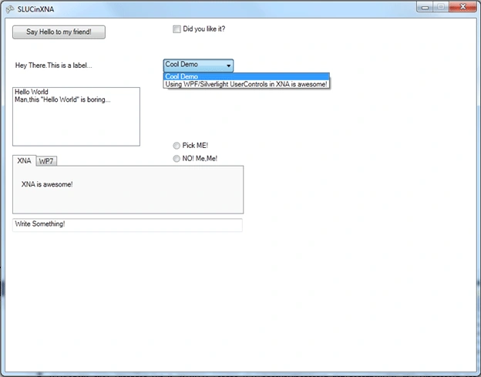Maximize the SLUCinXNA window

click(x=441, y=7)
